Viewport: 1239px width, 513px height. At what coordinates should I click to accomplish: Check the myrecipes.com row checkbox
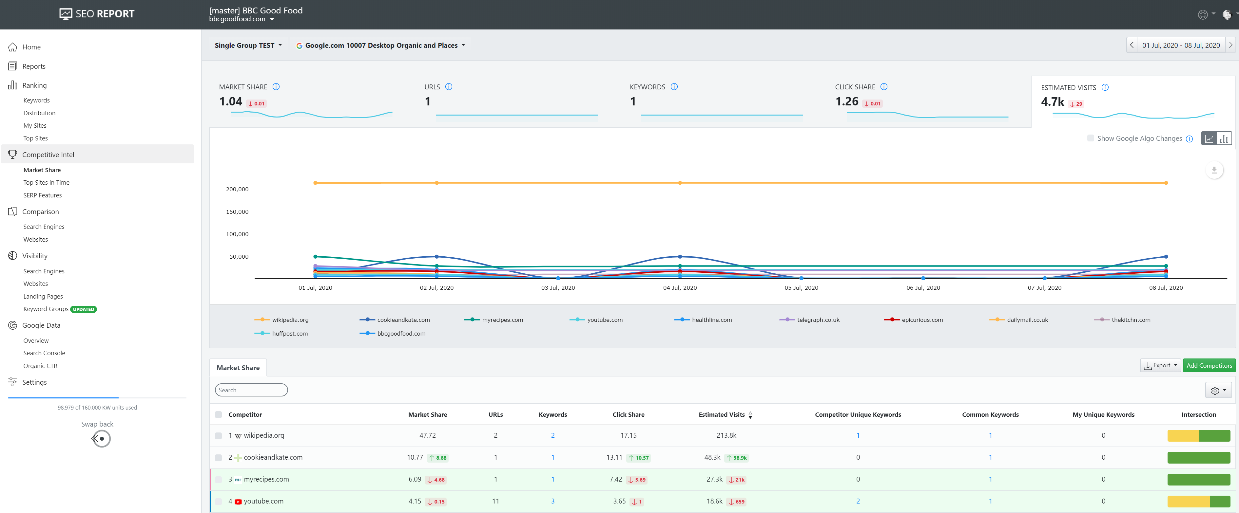[218, 479]
